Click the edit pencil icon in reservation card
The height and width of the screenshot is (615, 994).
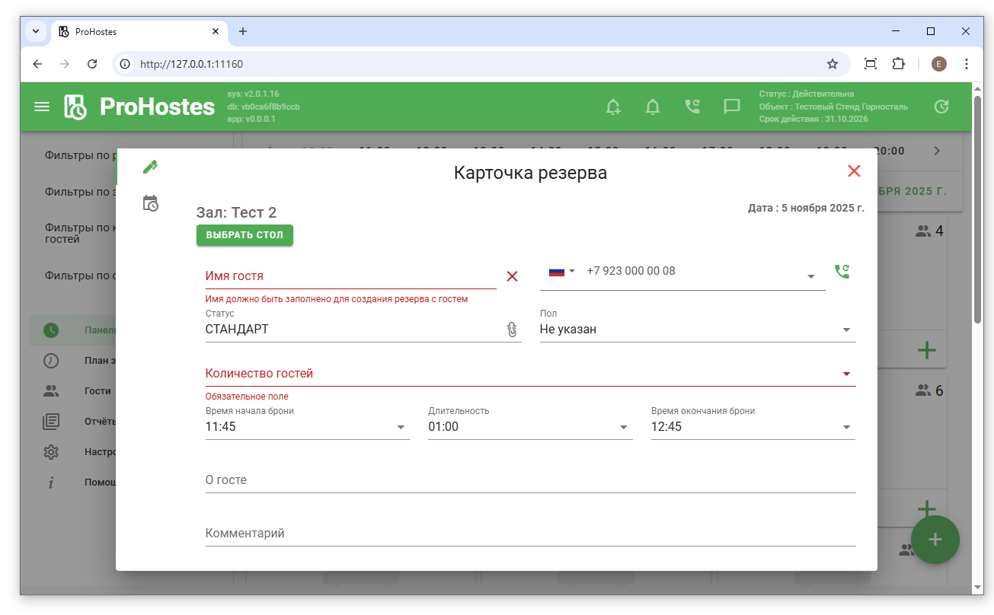(x=150, y=167)
